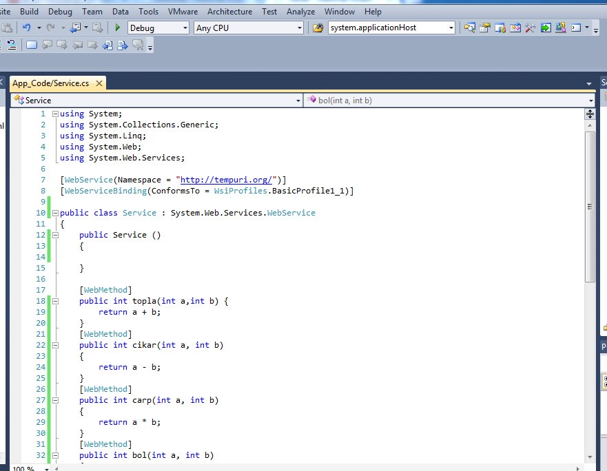Open the Architecture menu
The image size is (607, 471).
[x=229, y=12]
